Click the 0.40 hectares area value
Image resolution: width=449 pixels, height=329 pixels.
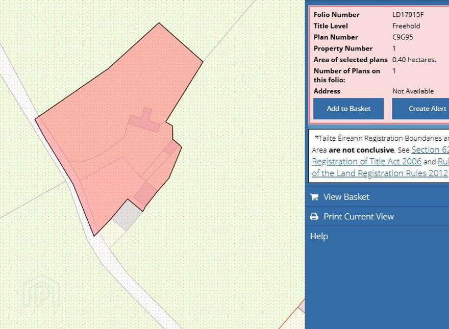pyautogui.click(x=414, y=60)
